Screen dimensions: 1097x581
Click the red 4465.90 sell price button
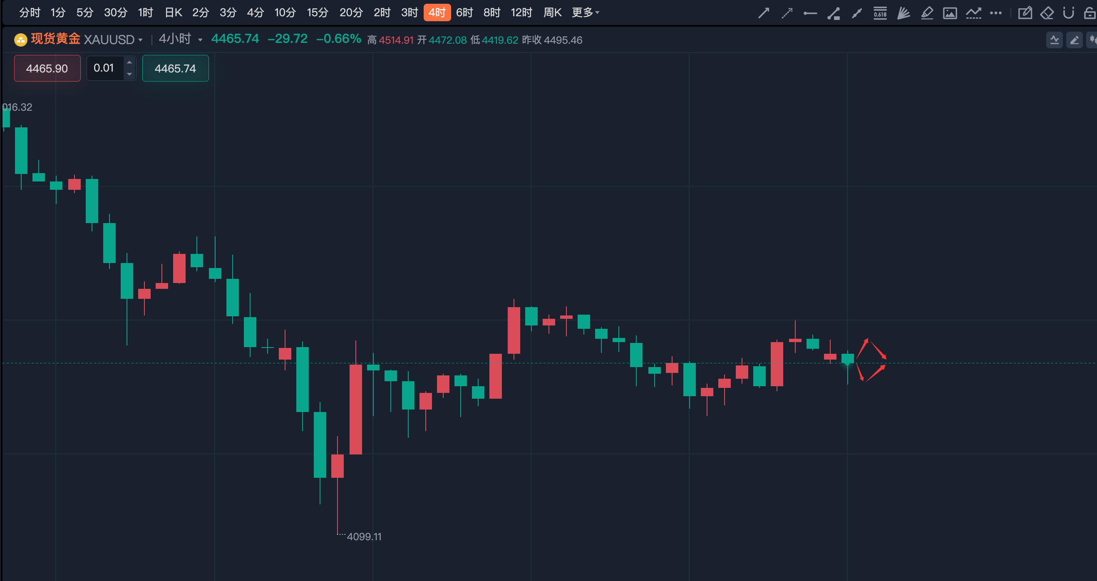pyautogui.click(x=47, y=68)
